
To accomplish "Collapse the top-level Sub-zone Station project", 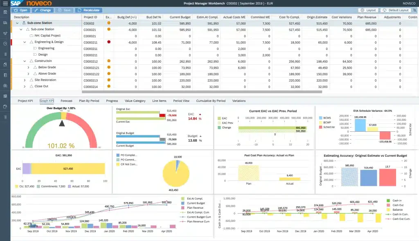I will click(17, 23).
